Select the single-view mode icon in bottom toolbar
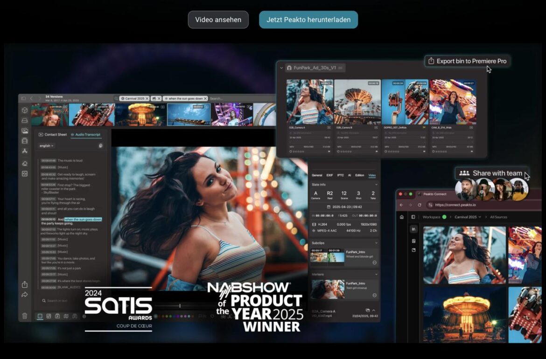This screenshot has width=546, height=359. click(x=40, y=316)
